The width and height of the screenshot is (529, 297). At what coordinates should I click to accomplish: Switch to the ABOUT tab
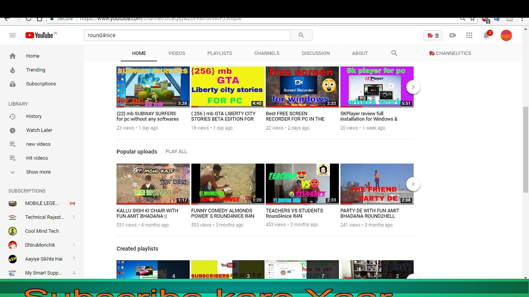[360, 53]
